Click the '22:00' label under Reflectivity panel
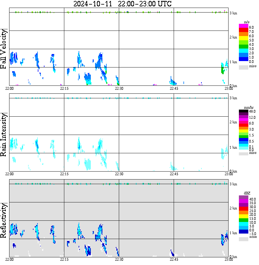This screenshot has width=259, height=265. [9, 260]
